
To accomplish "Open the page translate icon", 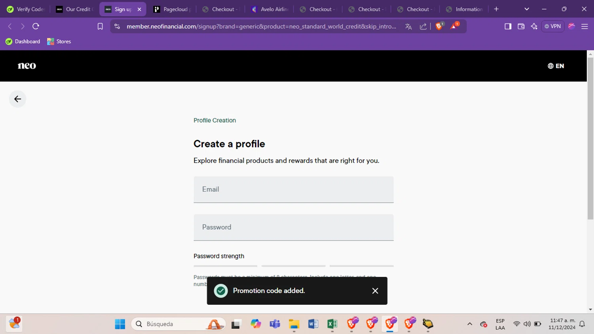I will (x=408, y=26).
